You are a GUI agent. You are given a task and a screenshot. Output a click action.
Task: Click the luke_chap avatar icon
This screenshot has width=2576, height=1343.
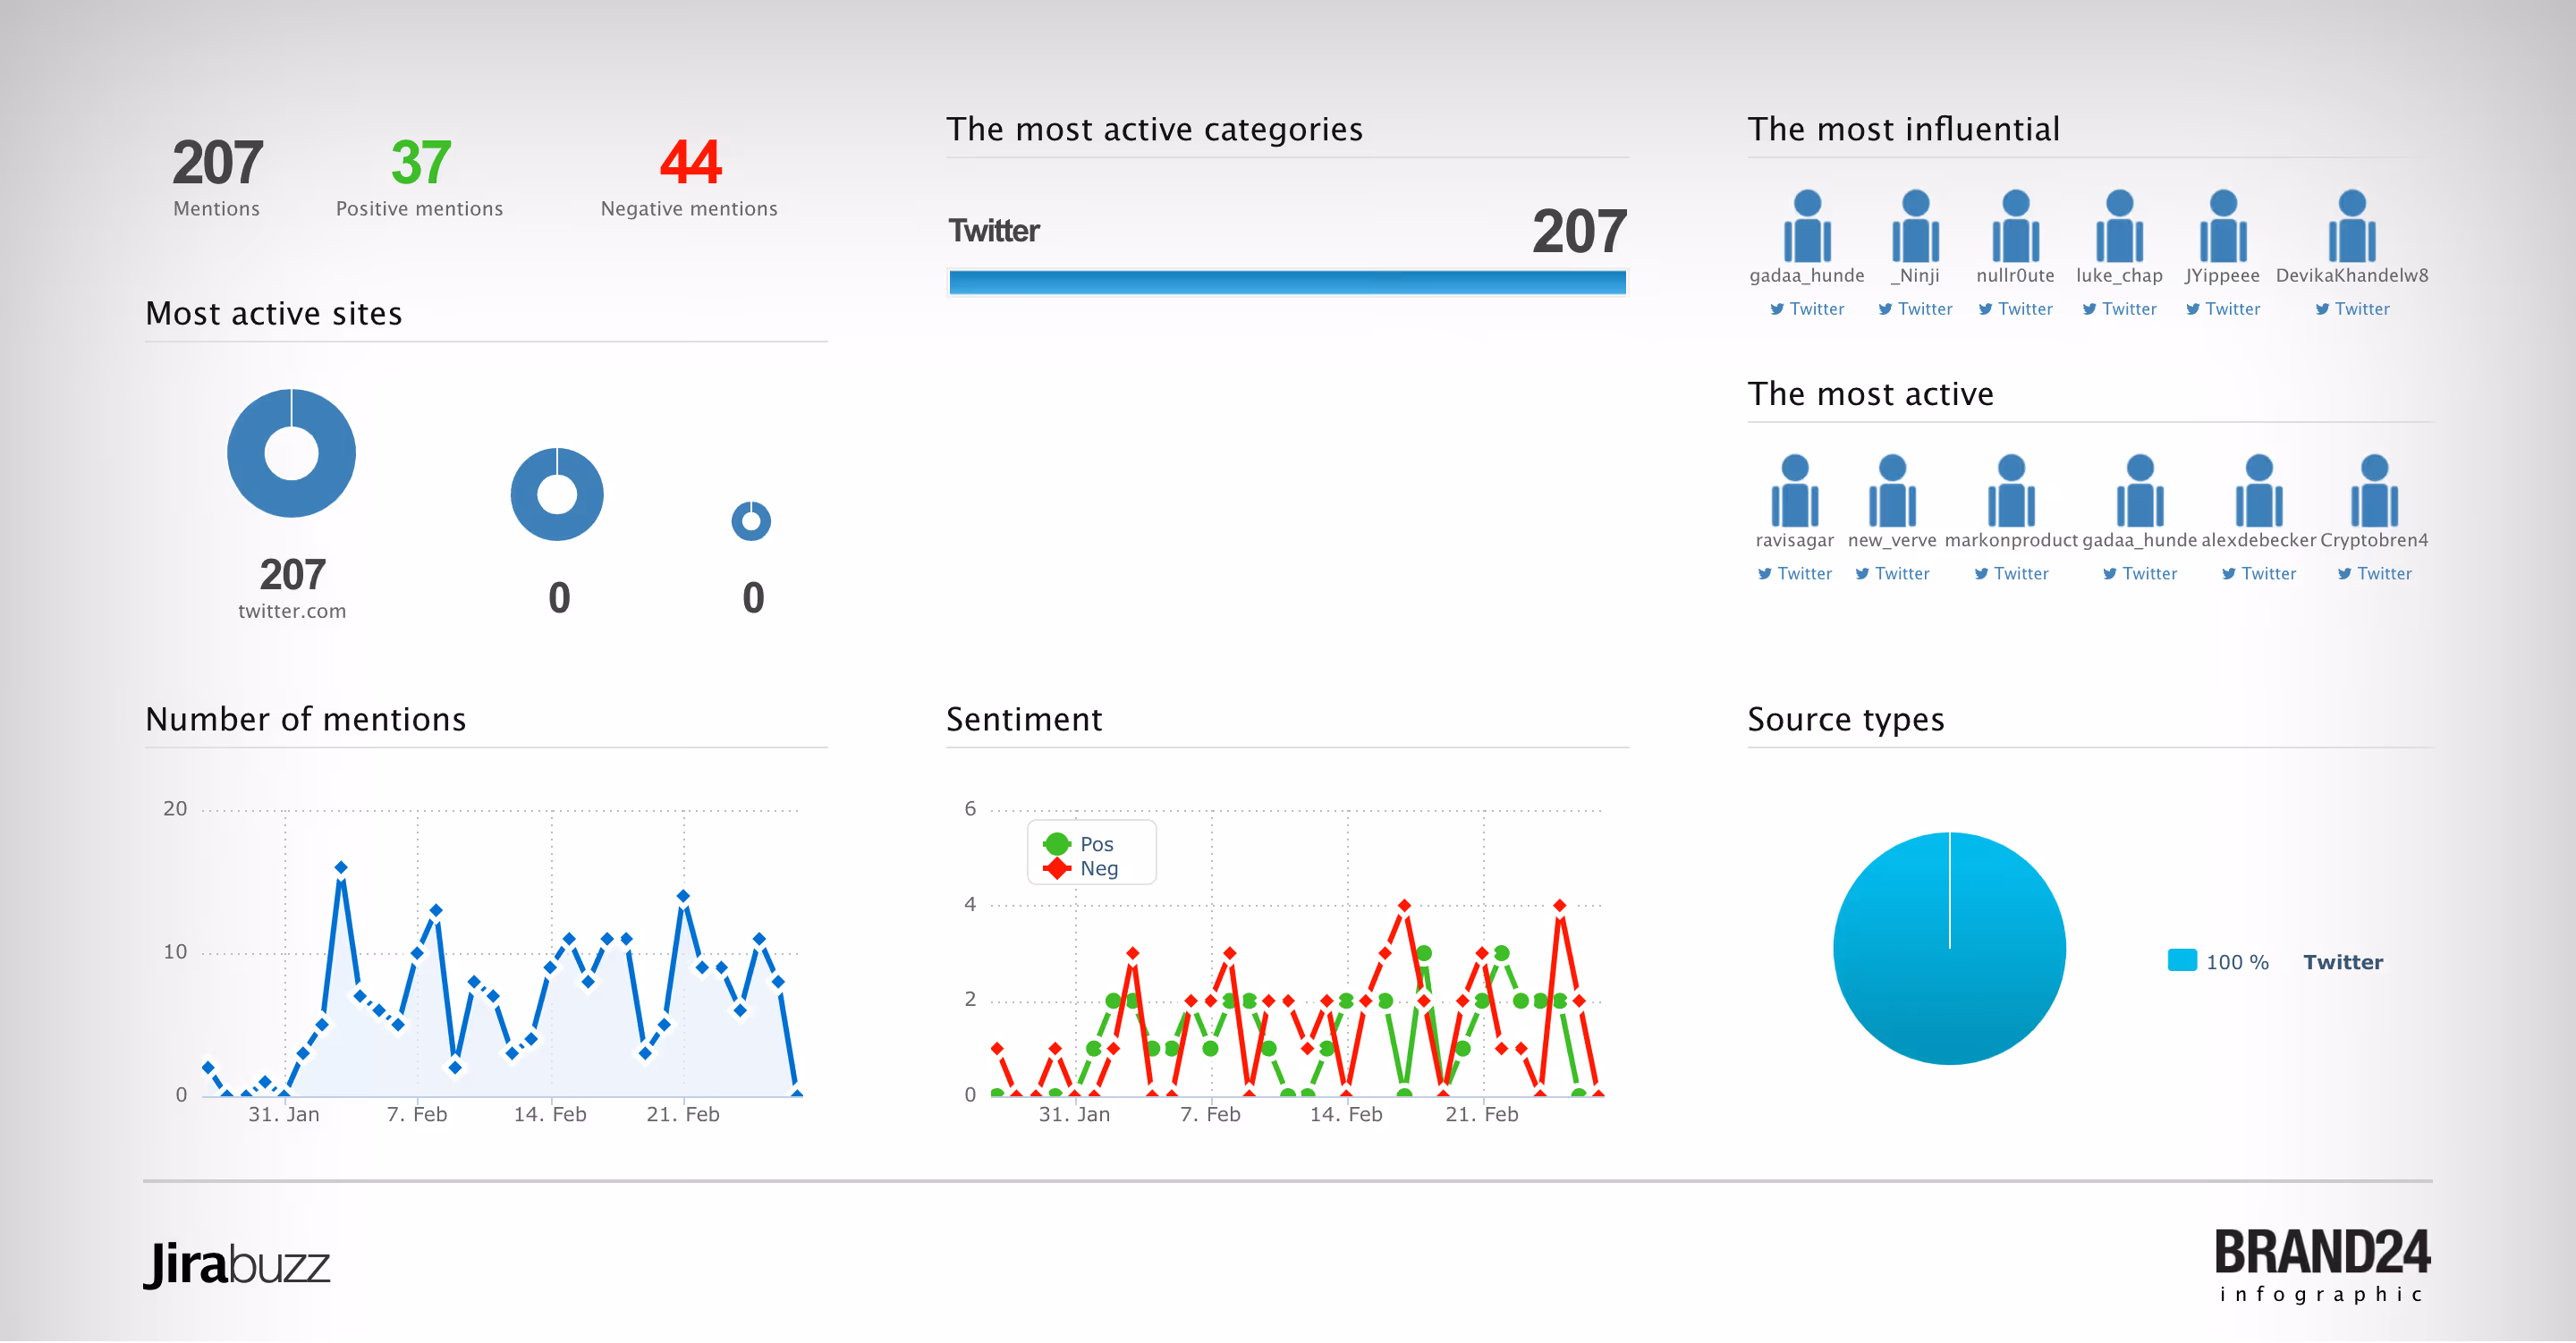(2119, 227)
